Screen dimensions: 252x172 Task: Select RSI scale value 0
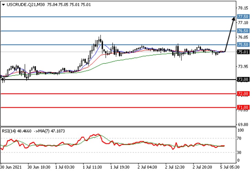coord(238,160)
